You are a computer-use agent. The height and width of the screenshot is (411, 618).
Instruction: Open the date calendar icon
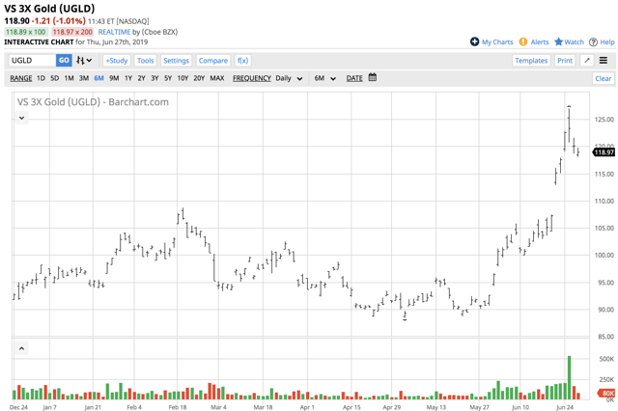tap(373, 77)
